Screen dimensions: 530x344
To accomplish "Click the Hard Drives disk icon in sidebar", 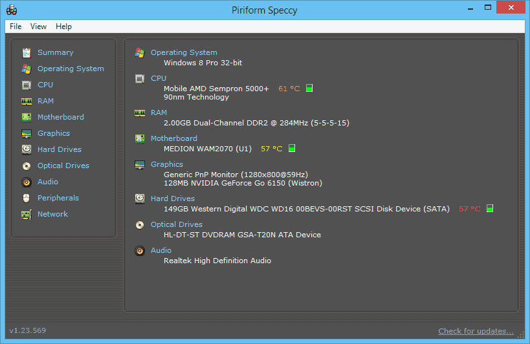I will pos(27,149).
